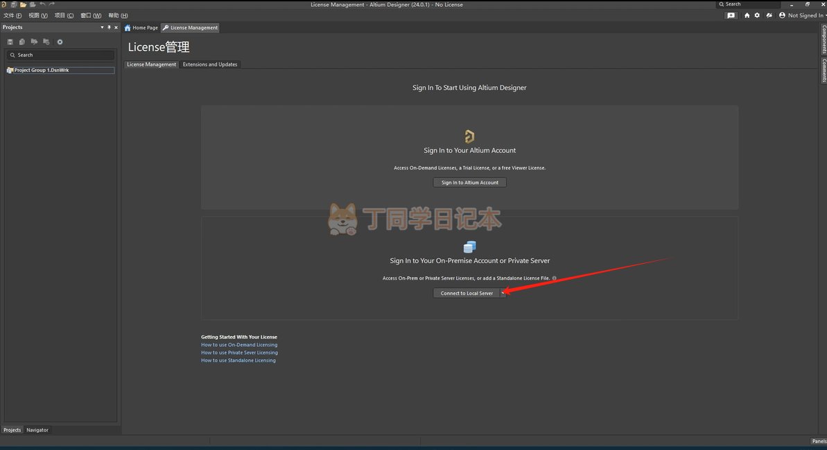Viewport: 827px width, 450px height.
Task: Pin the Projects panel with the pin icon
Action: (109, 28)
